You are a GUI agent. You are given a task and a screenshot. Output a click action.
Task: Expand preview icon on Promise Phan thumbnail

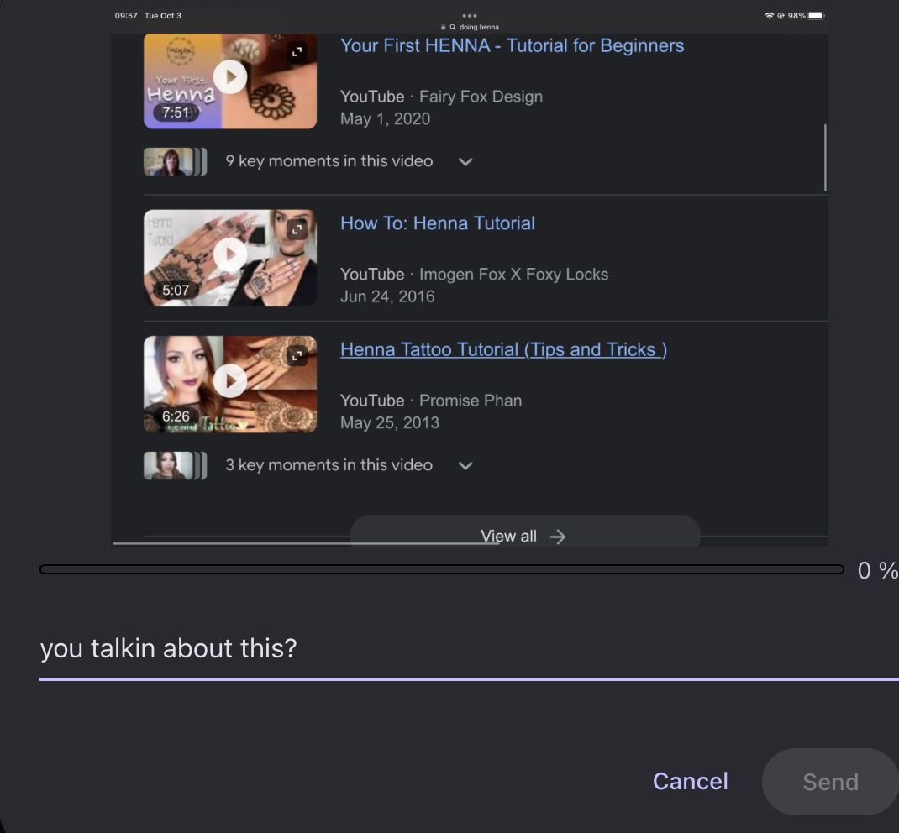point(297,356)
